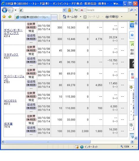139x161 pixels.
Task: Click the 2,000 value in 任天堂 row
Action: (x=85, y=131)
